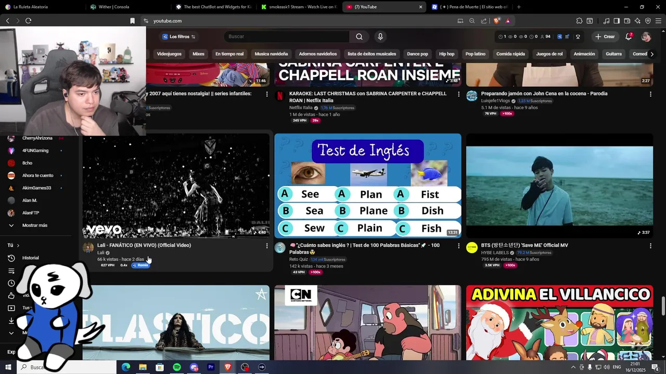
Task: Click the blue Remix badge
Action: 140,265
